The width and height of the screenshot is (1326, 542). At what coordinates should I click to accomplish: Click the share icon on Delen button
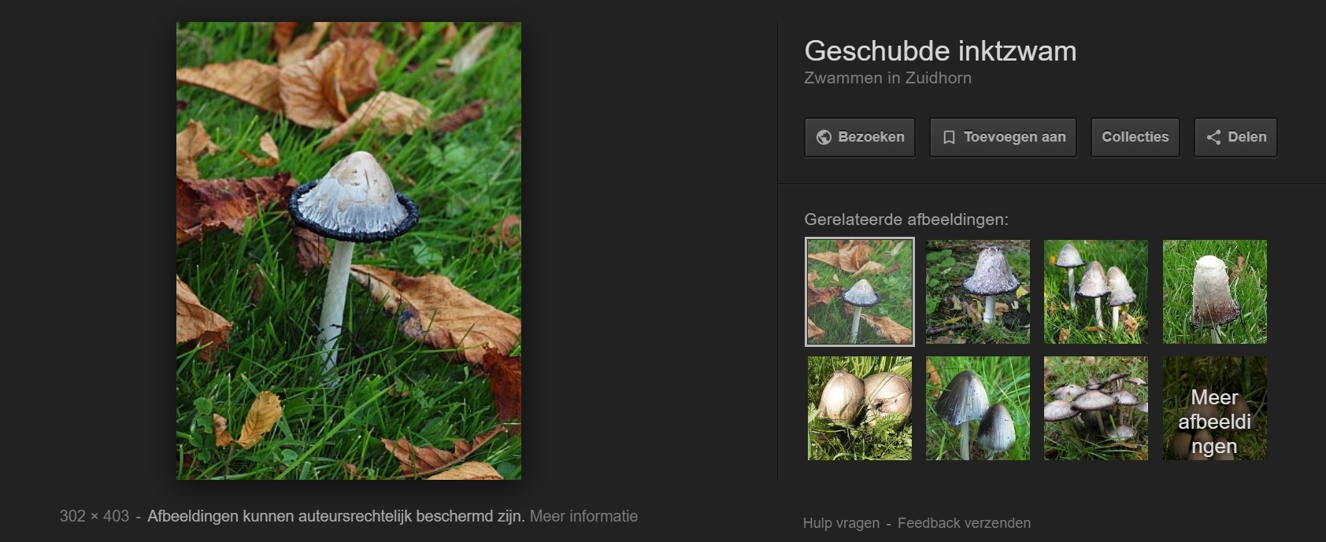1213,138
